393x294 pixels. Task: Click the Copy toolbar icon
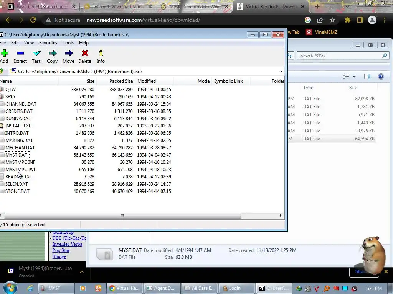point(52,57)
